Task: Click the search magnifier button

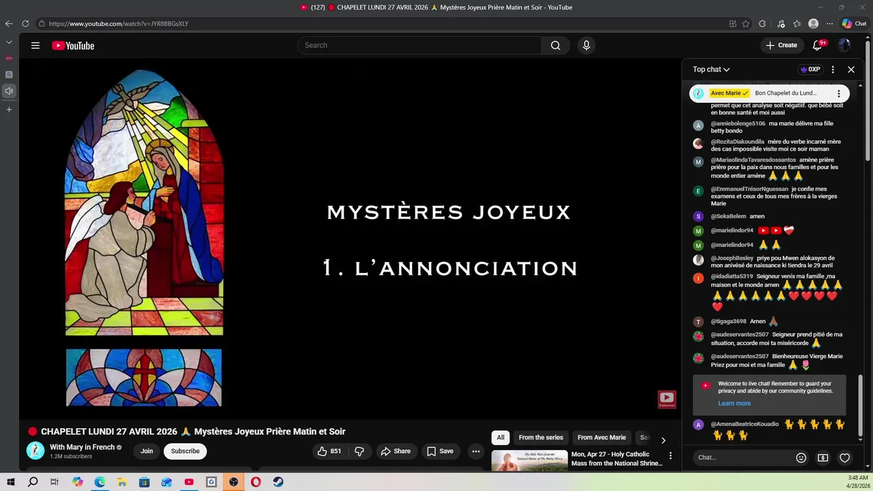Action: point(555,45)
